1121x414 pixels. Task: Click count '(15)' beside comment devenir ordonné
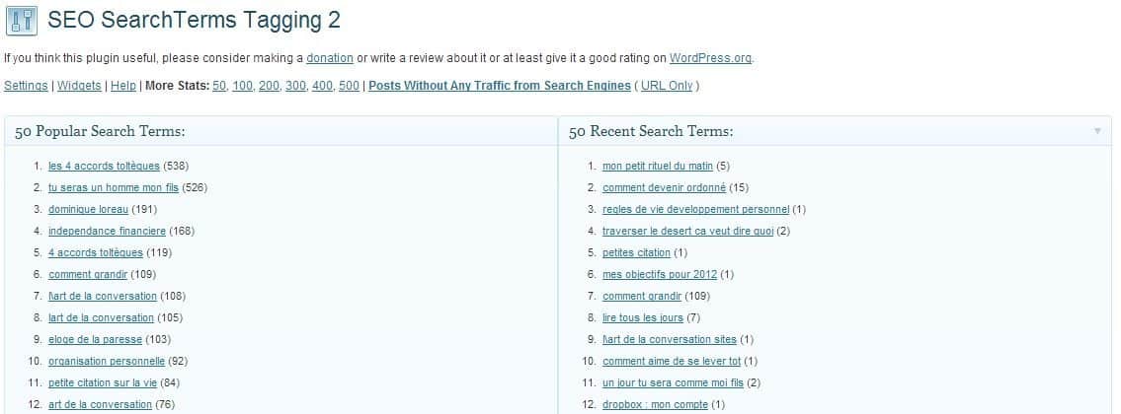click(x=739, y=187)
